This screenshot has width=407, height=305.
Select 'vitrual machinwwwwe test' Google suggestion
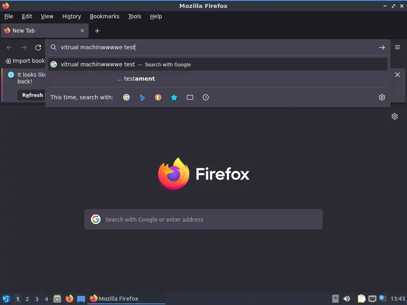tap(217, 64)
